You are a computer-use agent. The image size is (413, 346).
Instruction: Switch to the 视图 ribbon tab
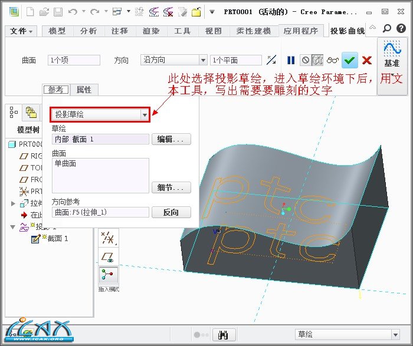point(214,31)
